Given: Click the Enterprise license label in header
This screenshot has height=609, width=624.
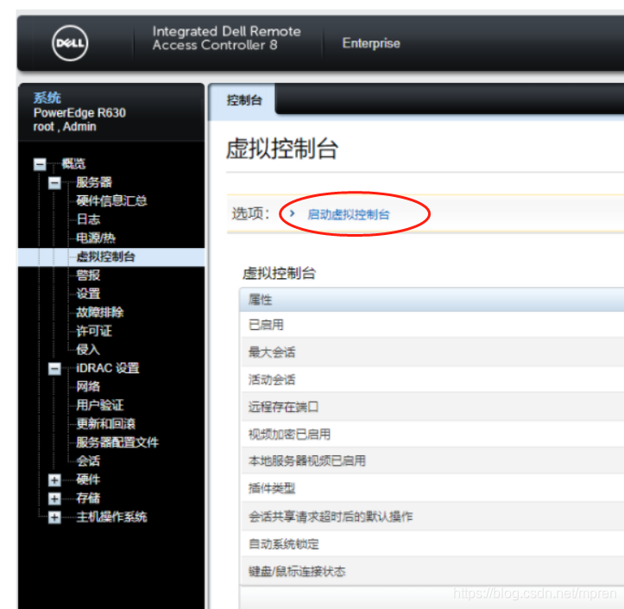Looking at the screenshot, I should tap(371, 43).
